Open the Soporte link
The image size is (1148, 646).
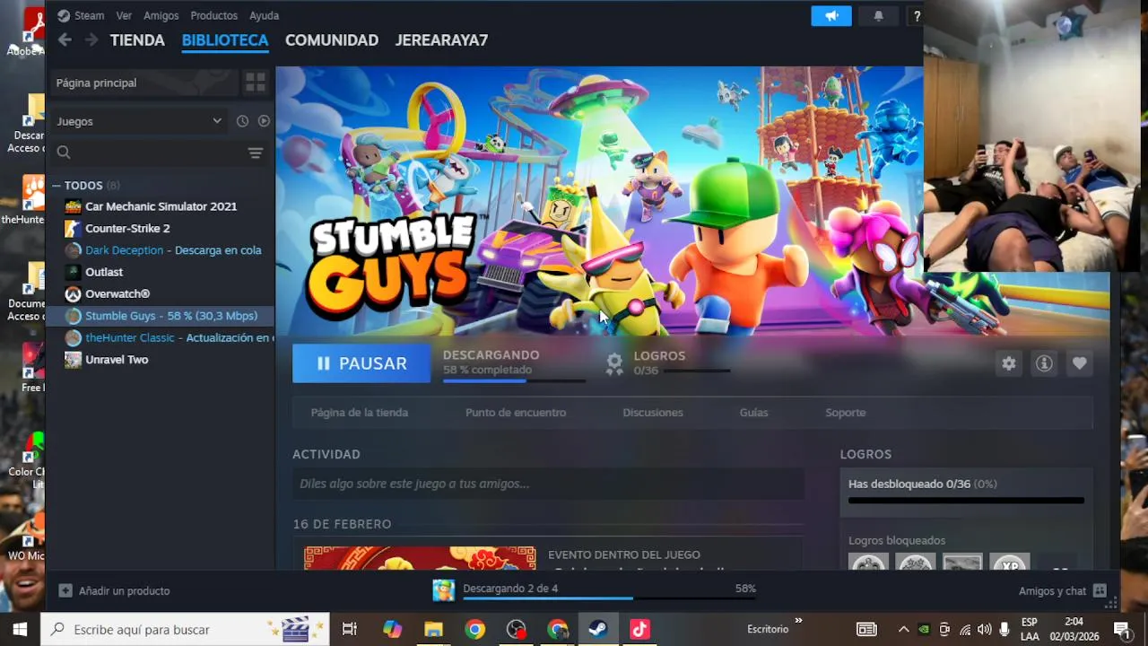tap(846, 413)
